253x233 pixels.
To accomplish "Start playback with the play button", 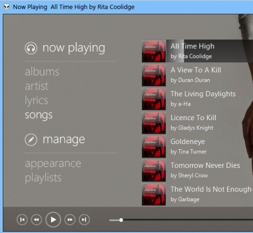I will (53, 219).
